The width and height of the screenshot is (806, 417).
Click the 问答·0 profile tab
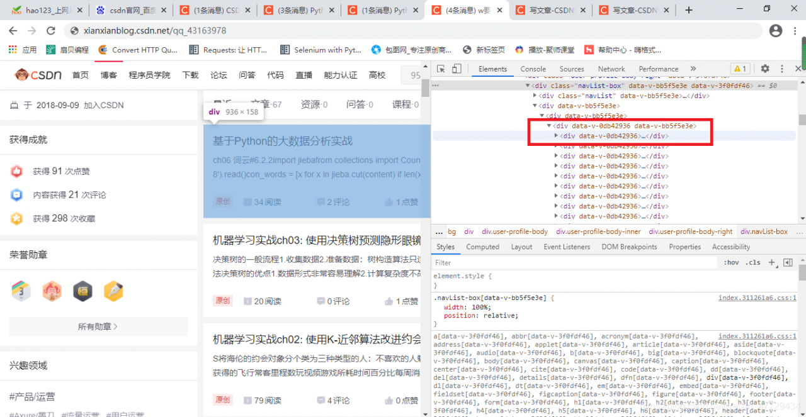pos(360,104)
